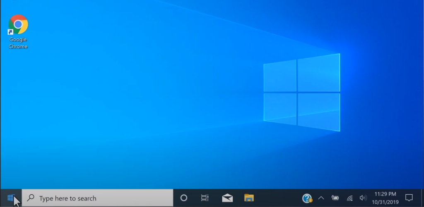Screen dimensions: 424x207
Task: Launch the Mail app from taskbar
Action: [227, 198]
